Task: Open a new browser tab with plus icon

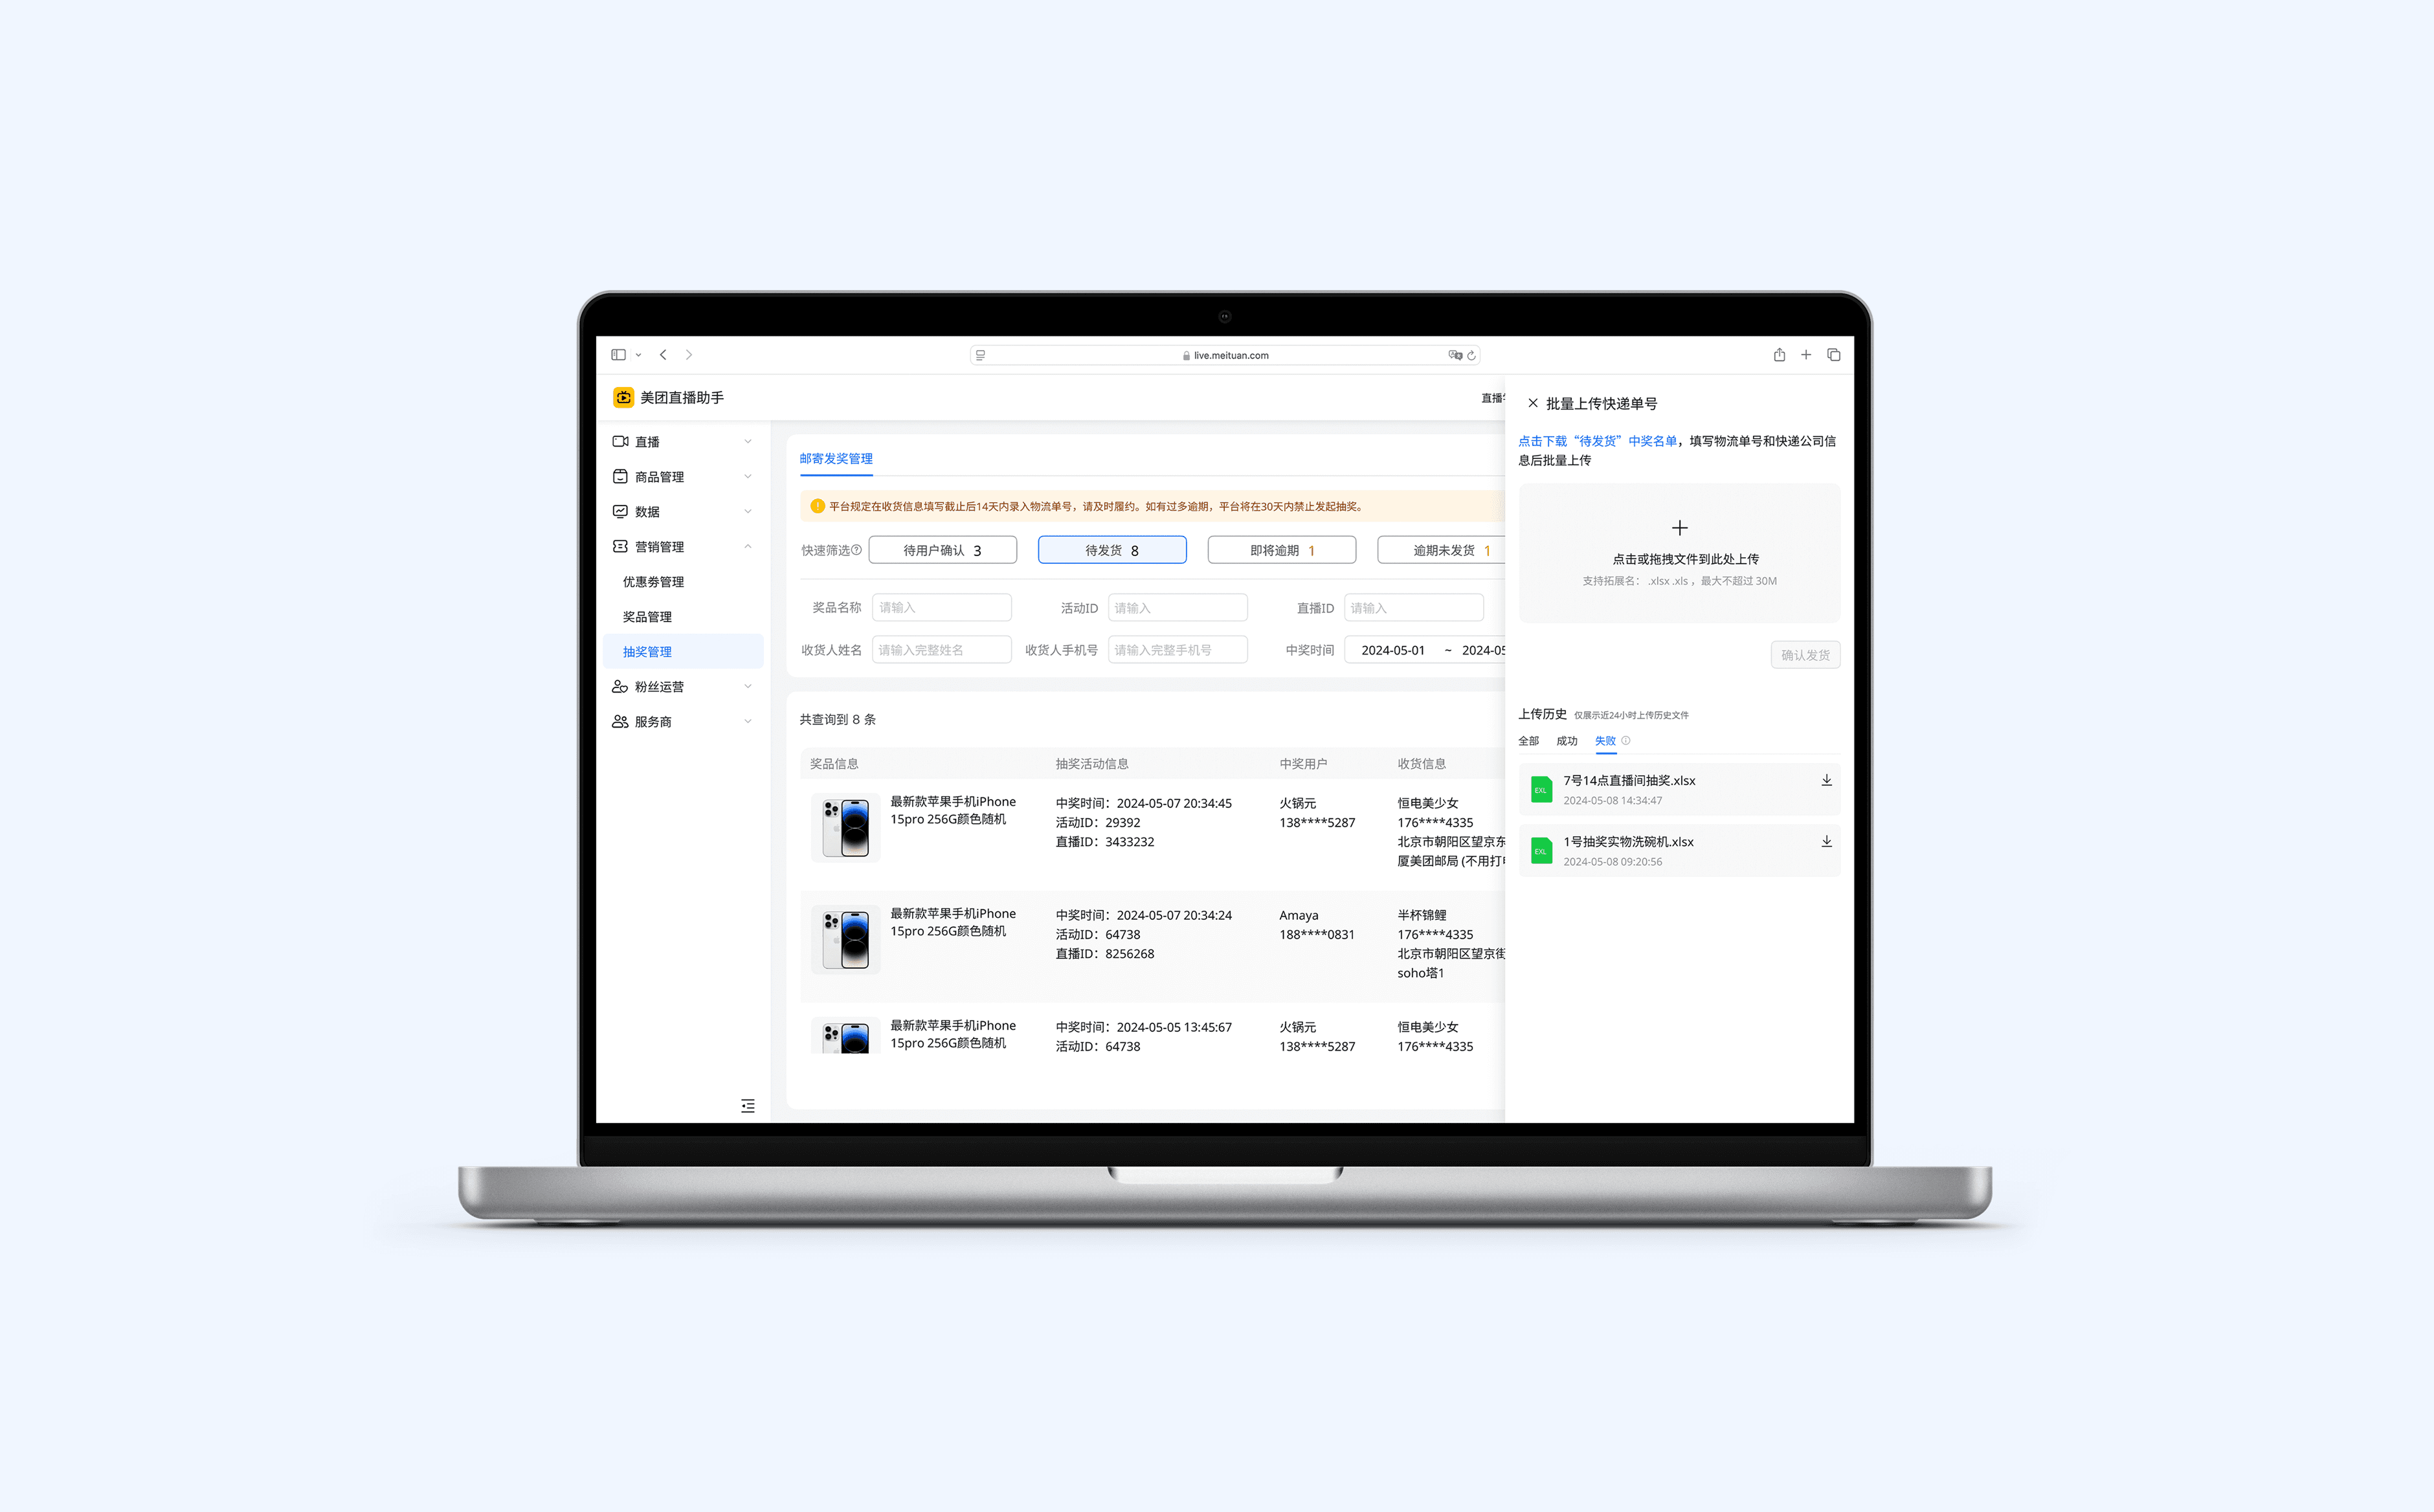Action: tap(1806, 355)
